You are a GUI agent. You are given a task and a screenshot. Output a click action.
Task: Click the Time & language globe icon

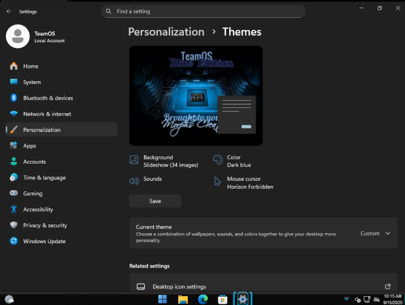click(x=14, y=178)
